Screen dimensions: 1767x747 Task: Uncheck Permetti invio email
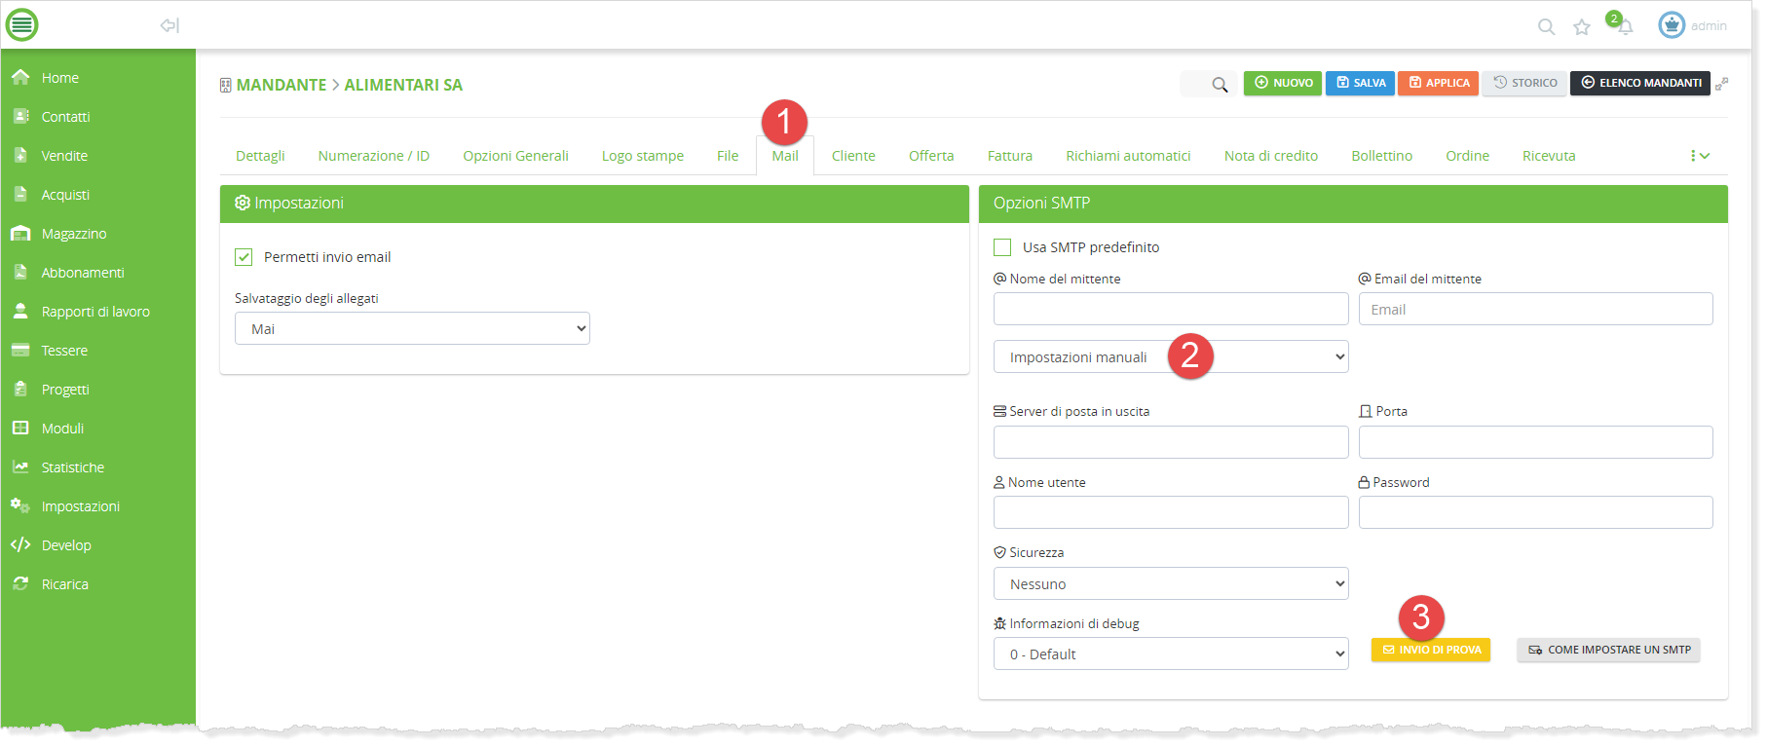pyautogui.click(x=244, y=257)
